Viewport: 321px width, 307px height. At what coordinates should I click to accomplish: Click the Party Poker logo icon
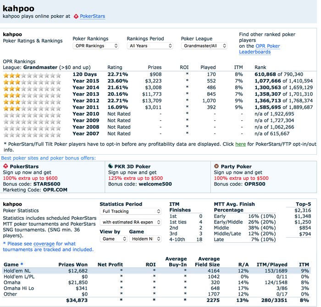[x=216, y=166]
